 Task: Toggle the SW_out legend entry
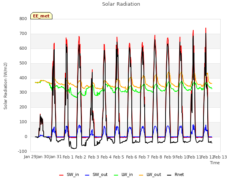96,175
